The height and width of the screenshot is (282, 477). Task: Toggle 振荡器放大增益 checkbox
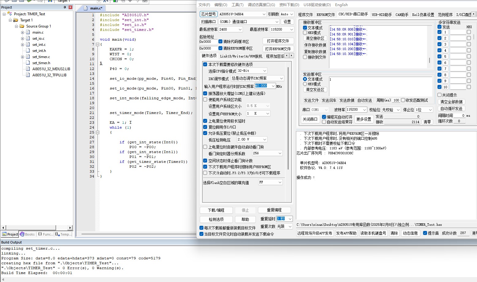(x=205, y=93)
